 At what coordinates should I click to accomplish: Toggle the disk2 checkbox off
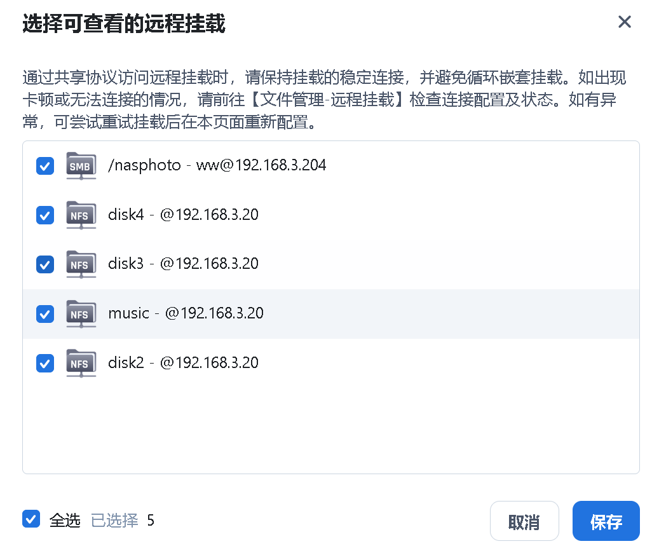[44, 364]
